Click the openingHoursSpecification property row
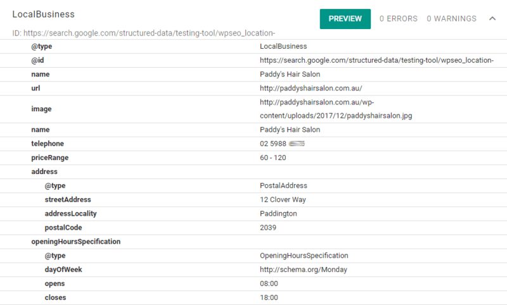Viewport: 507px width, 305px height. 253,242
